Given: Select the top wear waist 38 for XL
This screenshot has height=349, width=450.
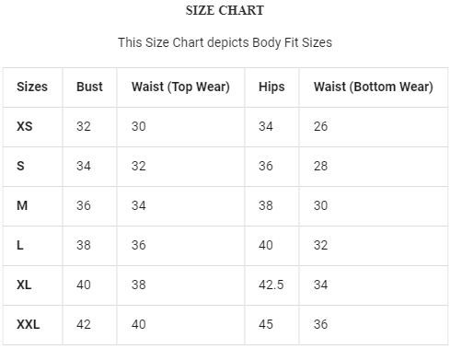Looking at the screenshot, I should coord(139,285).
